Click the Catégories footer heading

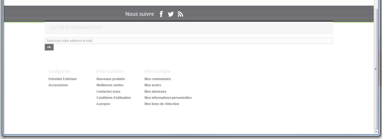60,71
